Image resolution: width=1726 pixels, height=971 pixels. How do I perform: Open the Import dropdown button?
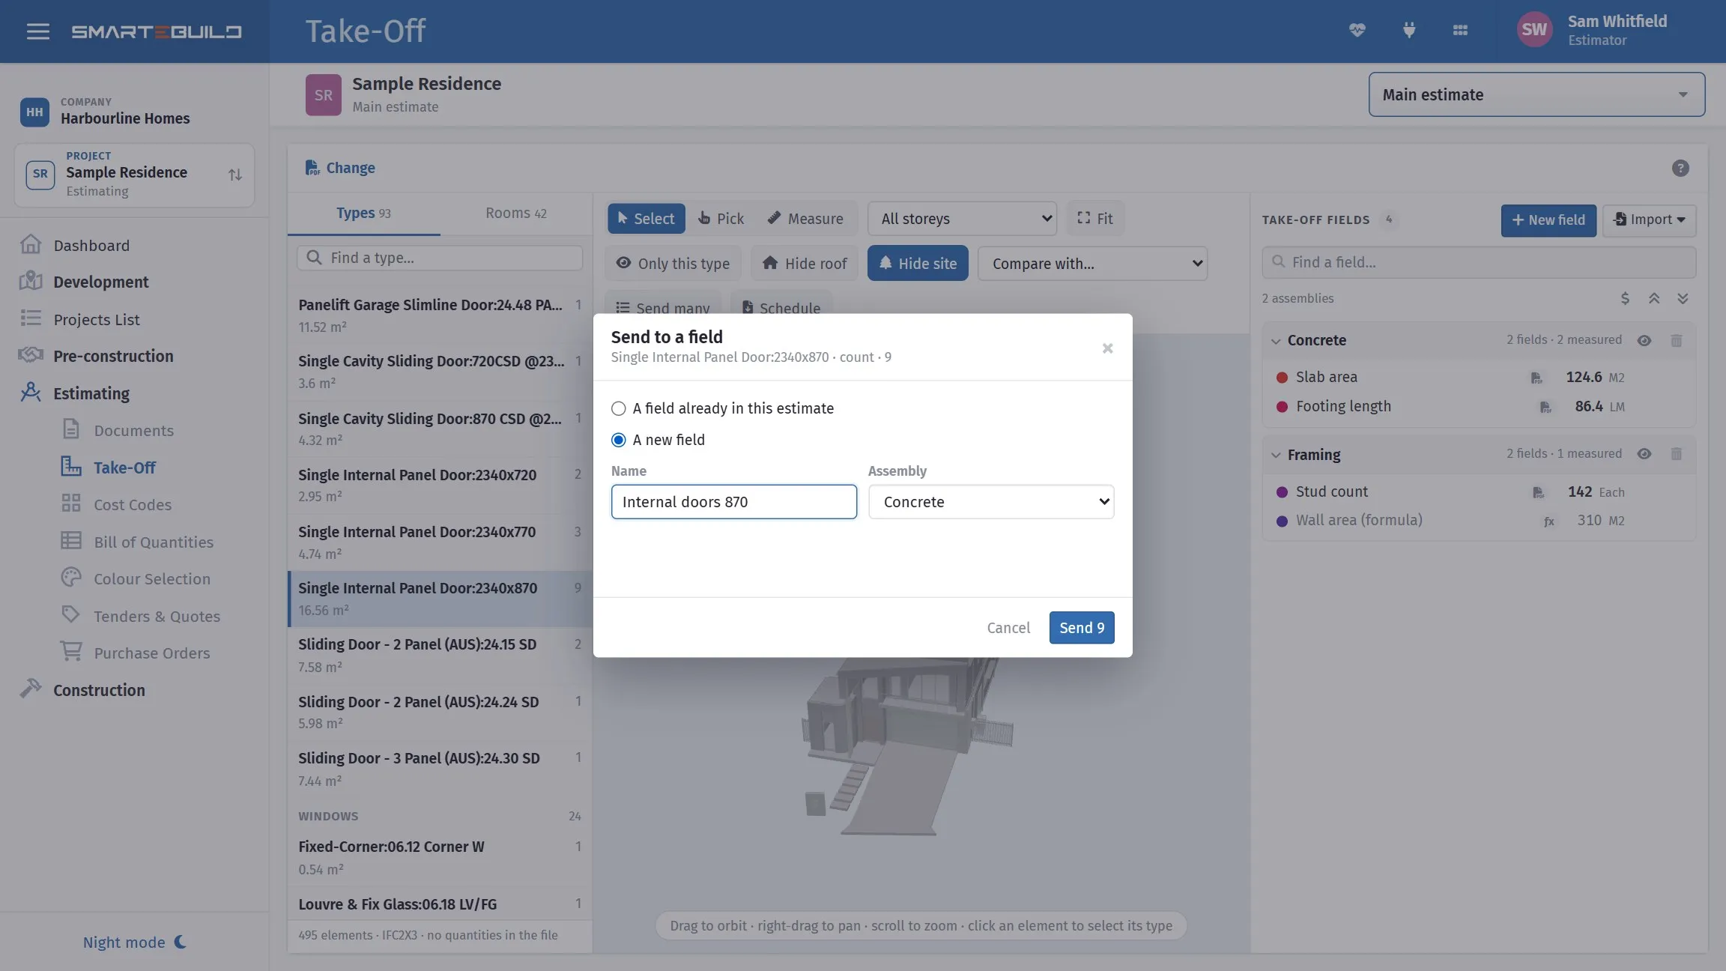(1649, 220)
